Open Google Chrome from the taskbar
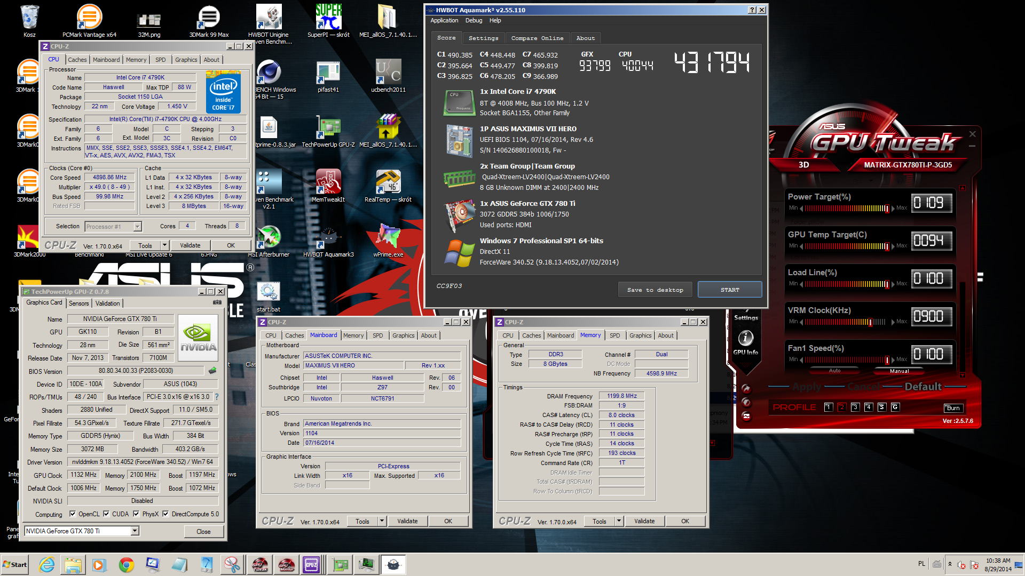 click(127, 565)
